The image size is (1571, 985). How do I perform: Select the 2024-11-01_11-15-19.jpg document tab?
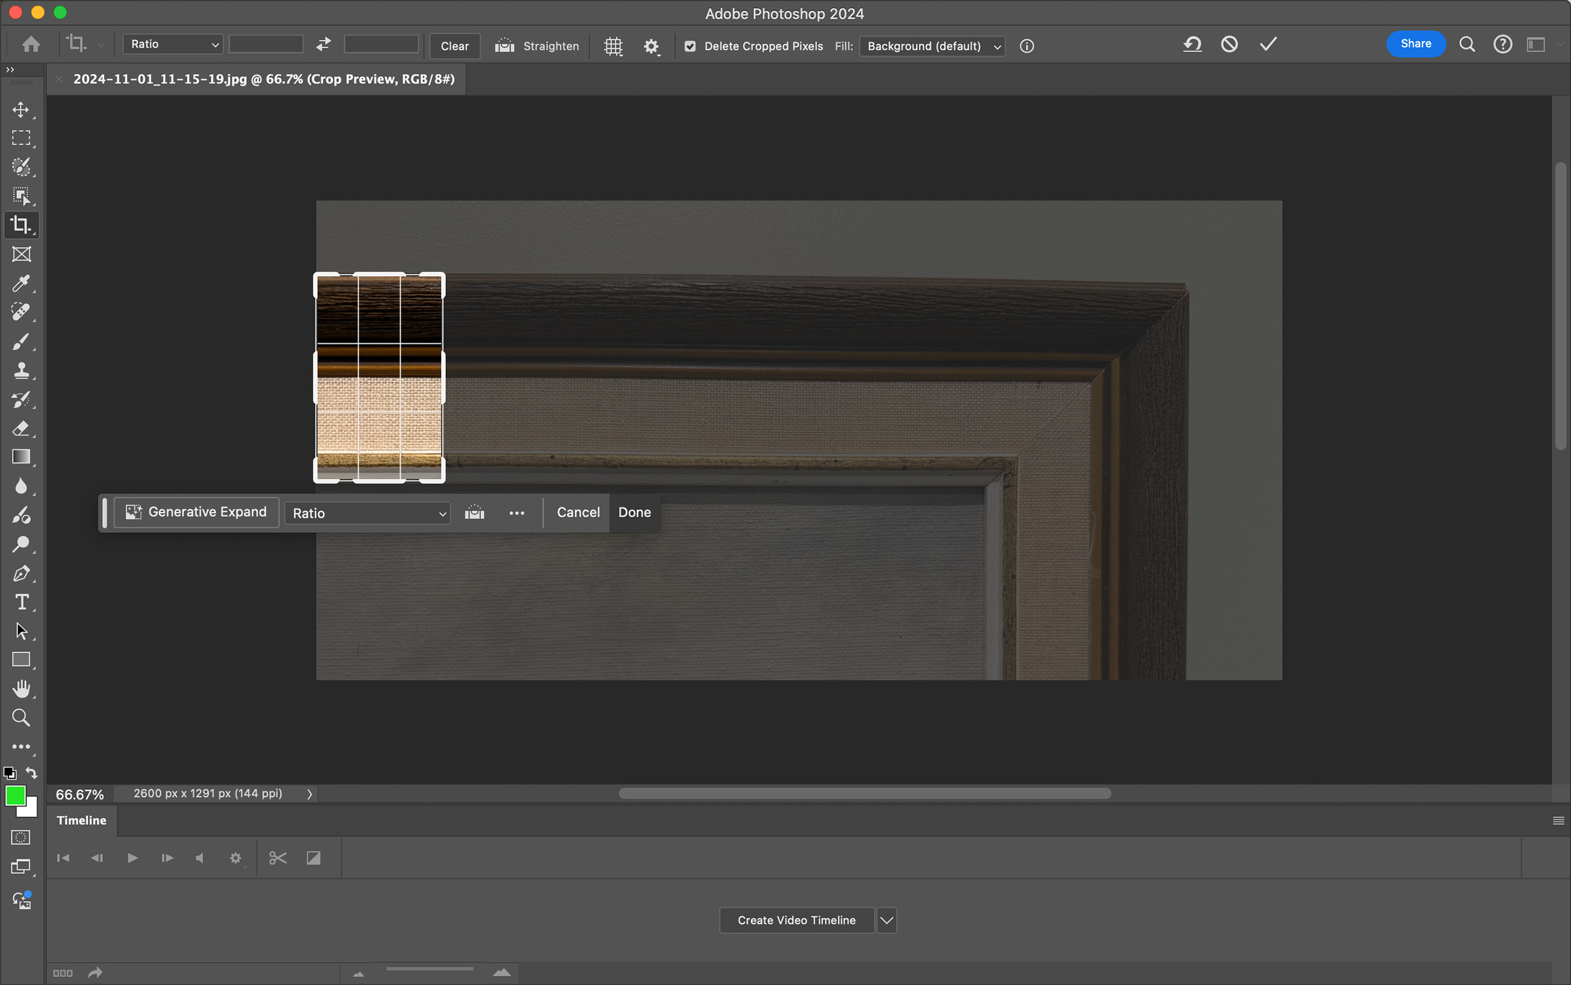pyautogui.click(x=264, y=80)
